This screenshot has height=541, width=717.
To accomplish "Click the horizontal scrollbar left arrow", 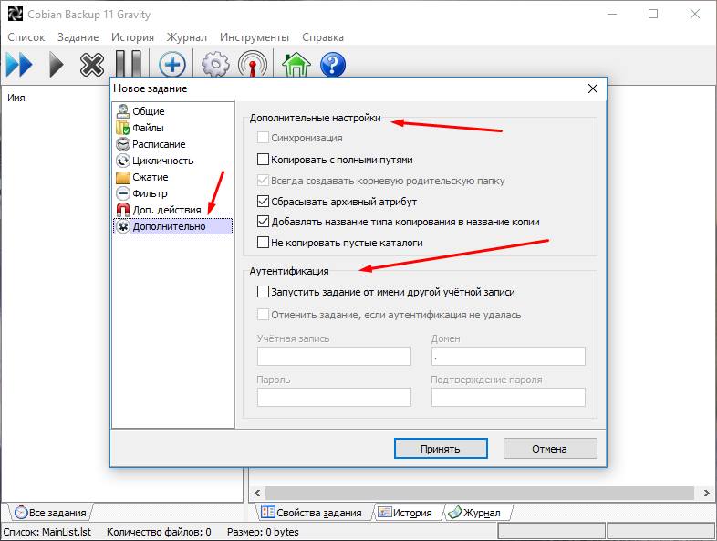I will (257, 493).
